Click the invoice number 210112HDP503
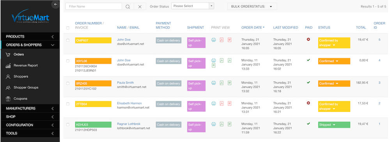Viewport: 390px width, 142px height. [x=86, y=130]
